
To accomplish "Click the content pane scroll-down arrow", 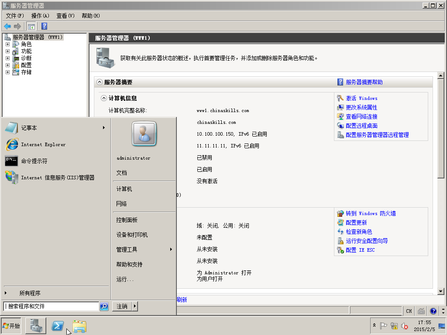I will click(x=441, y=291).
